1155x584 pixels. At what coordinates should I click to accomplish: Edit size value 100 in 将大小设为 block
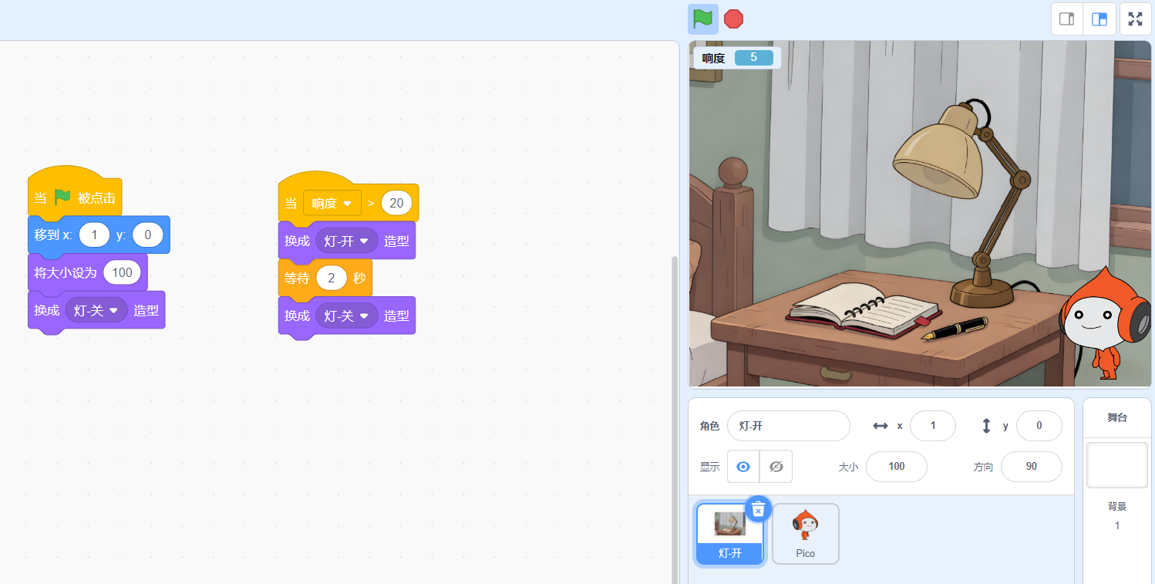(x=122, y=272)
